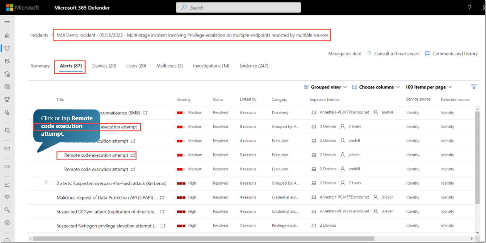Click the Microsoft logo
This screenshot has width=486, height=243.
click(23, 7)
